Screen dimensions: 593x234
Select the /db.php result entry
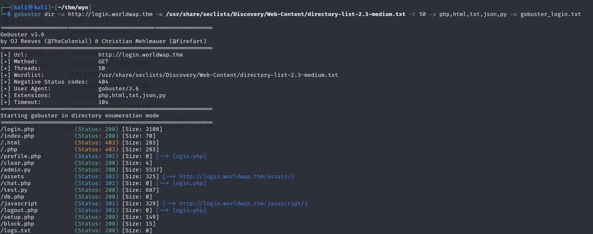(14, 197)
